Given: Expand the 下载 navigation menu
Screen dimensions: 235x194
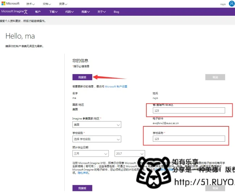Looking at the screenshot, I should point(53,12).
